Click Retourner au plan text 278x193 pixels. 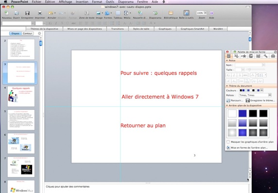tap(143, 125)
